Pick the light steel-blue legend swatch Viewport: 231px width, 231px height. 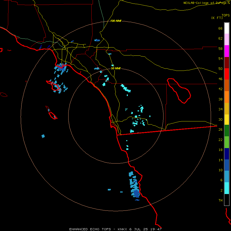(227, 177)
